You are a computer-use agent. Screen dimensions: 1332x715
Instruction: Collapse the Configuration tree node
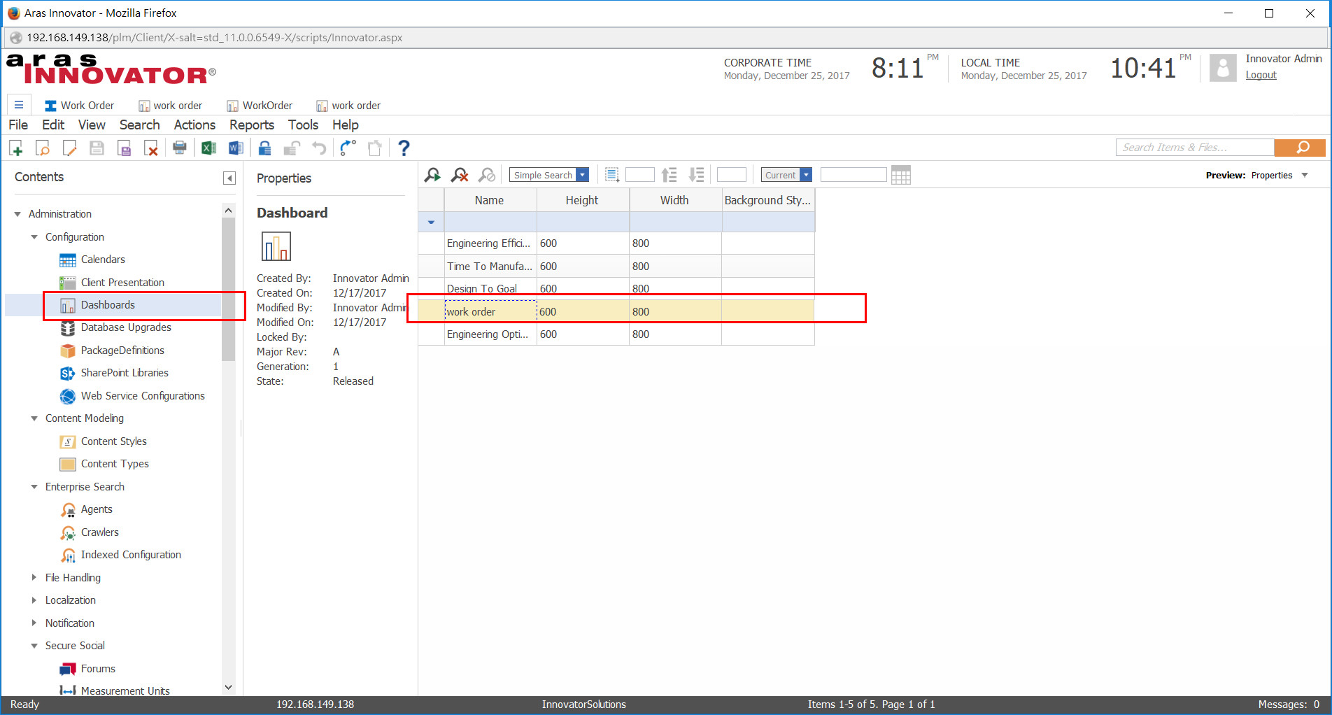pyautogui.click(x=34, y=237)
